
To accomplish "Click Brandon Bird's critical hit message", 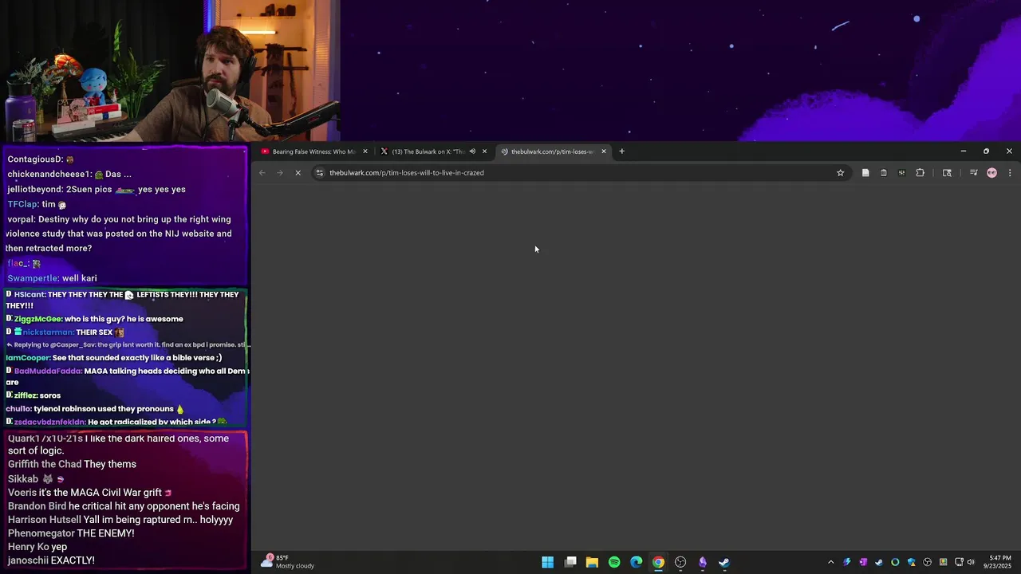I will coord(124,506).
